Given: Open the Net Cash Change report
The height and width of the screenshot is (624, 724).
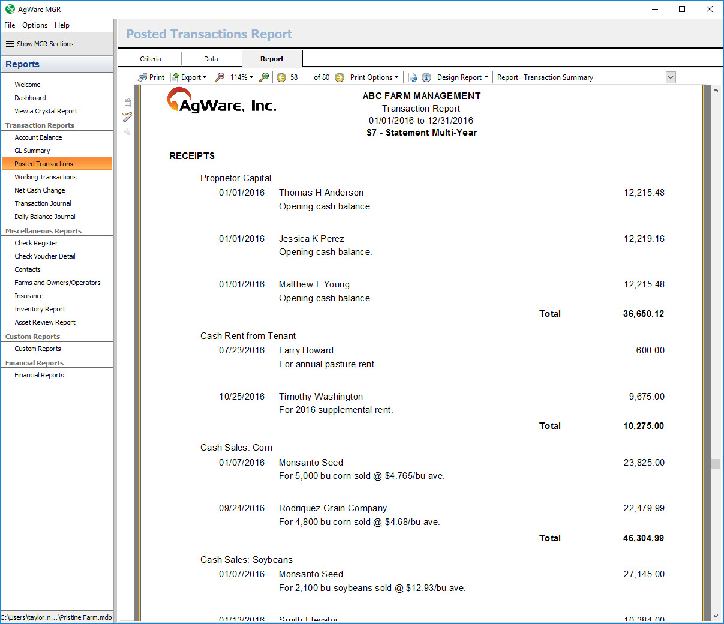Looking at the screenshot, I should pyautogui.click(x=40, y=190).
